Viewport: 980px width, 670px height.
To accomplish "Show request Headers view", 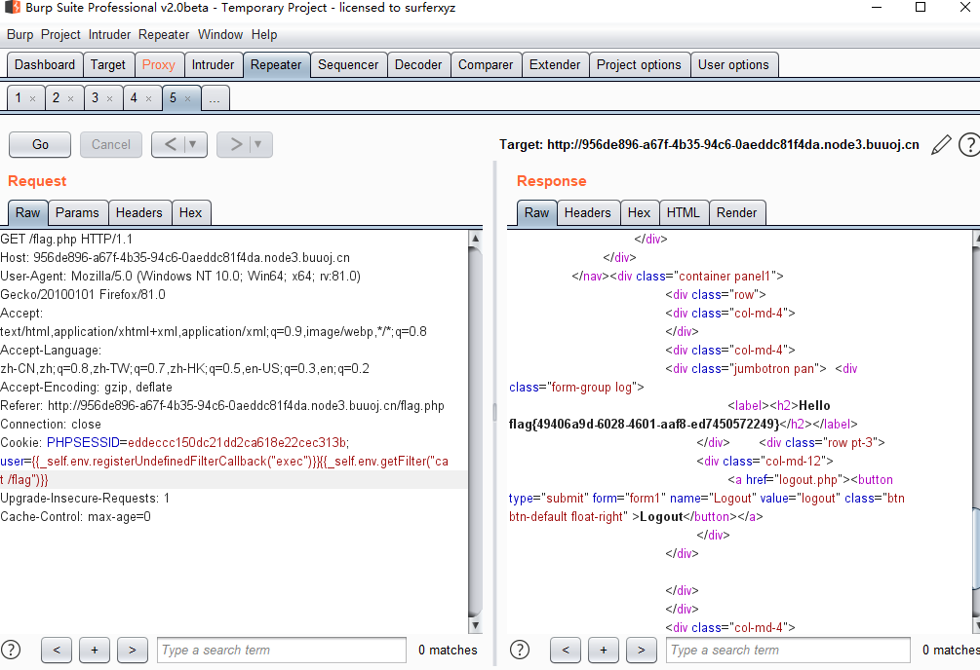I will point(138,213).
